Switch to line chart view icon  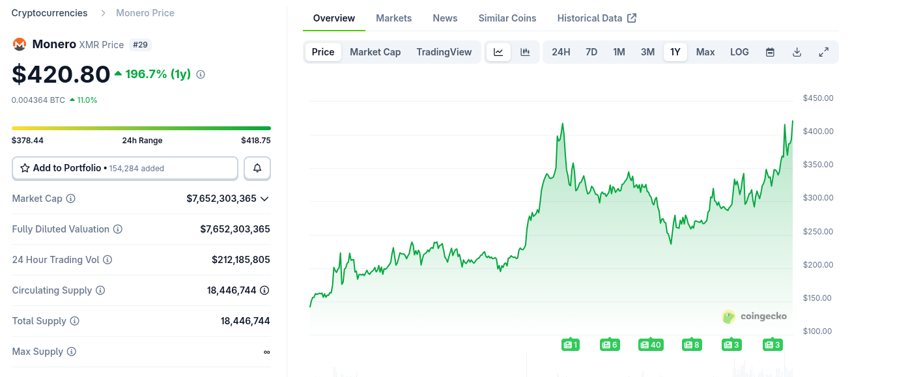pyautogui.click(x=498, y=52)
